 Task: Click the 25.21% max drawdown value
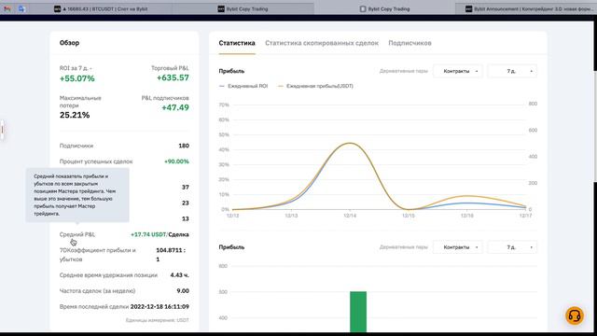tap(75, 115)
